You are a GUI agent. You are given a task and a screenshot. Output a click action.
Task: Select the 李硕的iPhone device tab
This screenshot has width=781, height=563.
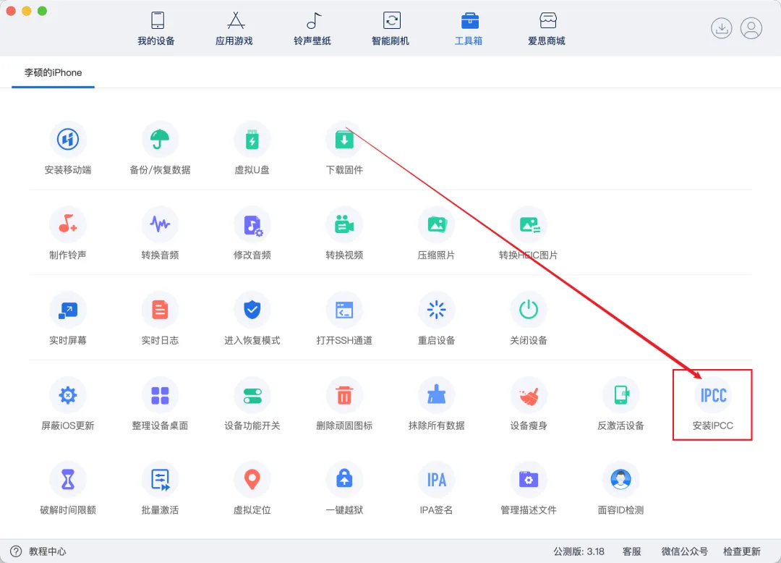pos(53,73)
